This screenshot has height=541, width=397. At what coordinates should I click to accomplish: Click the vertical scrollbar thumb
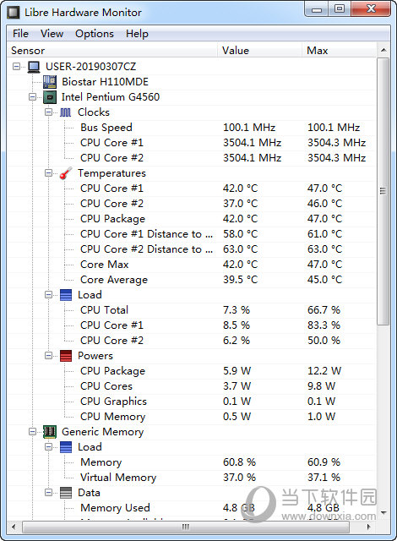(383, 192)
